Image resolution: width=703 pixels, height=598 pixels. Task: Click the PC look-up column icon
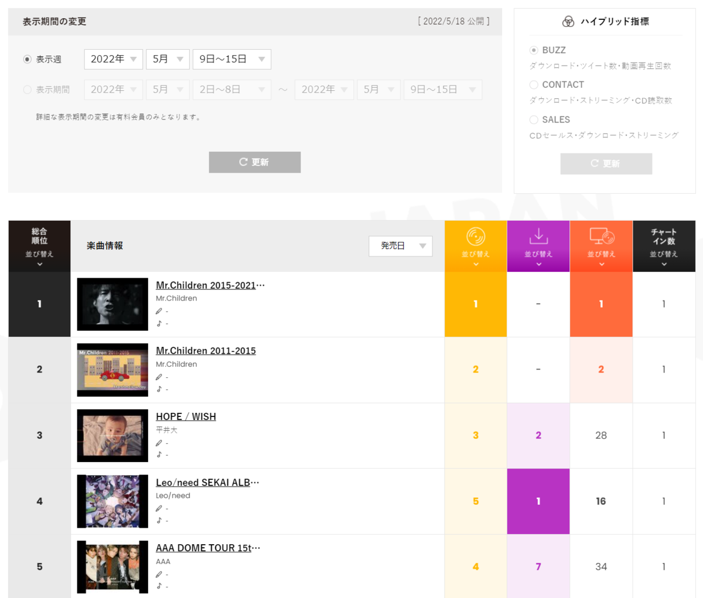point(602,235)
